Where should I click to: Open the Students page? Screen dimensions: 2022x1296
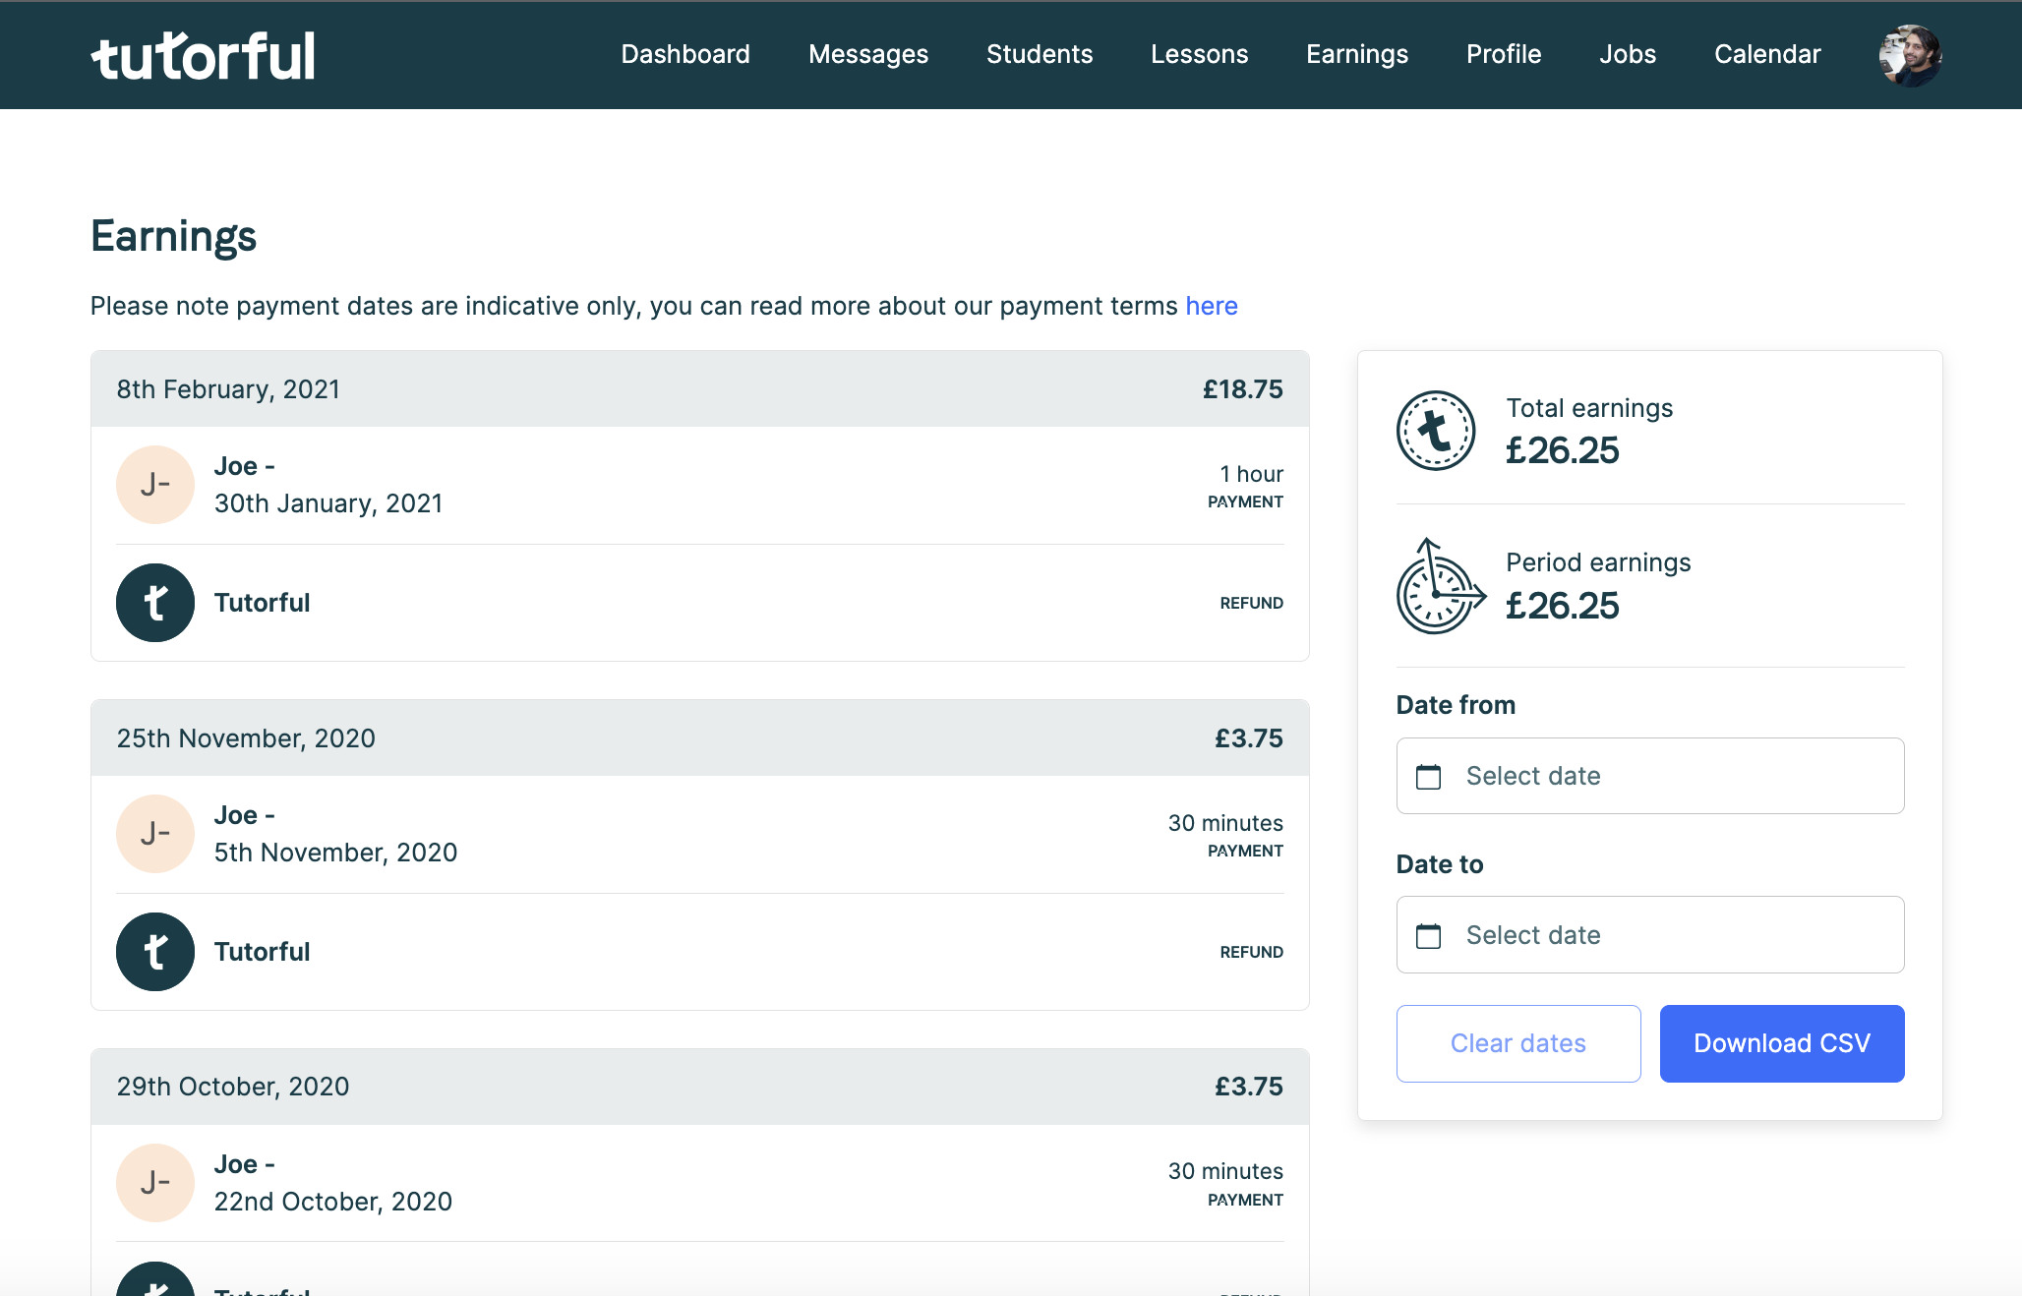1040,54
